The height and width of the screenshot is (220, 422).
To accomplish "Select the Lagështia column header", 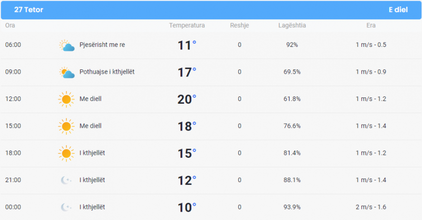I will tap(292, 25).
